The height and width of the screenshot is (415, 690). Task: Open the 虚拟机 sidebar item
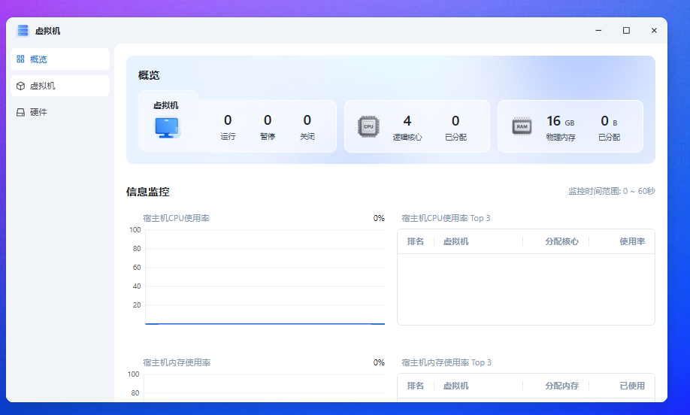coord(60,86)
